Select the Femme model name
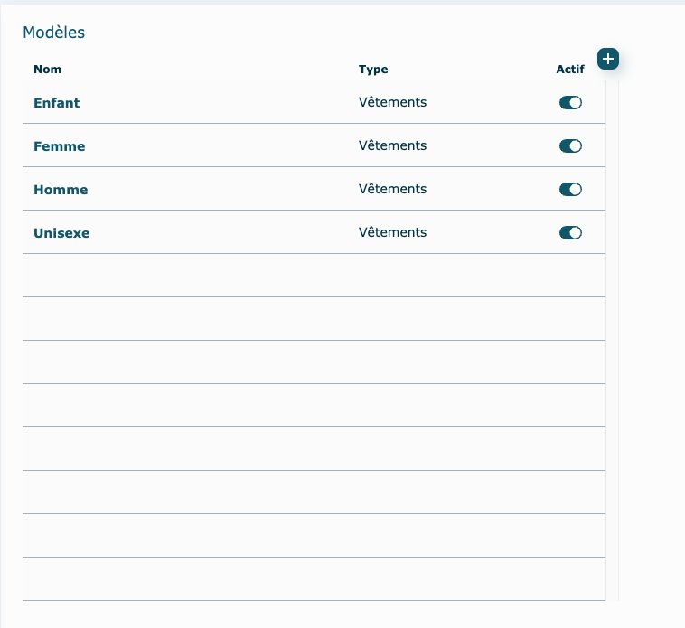This screenshot has width=685, height=628. tap(59, 146)
